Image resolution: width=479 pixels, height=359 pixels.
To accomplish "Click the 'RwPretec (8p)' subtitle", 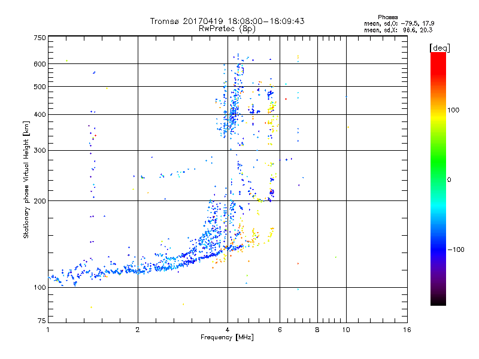I will pos(227,29).
